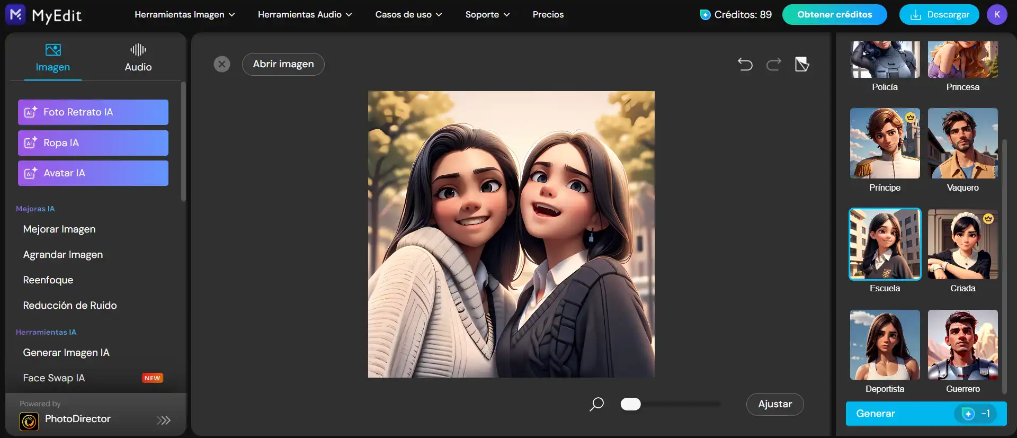Click the MyEdit logo

44,15
